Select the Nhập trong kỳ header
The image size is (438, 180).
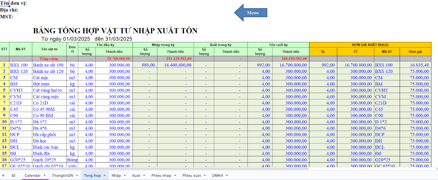163,45
